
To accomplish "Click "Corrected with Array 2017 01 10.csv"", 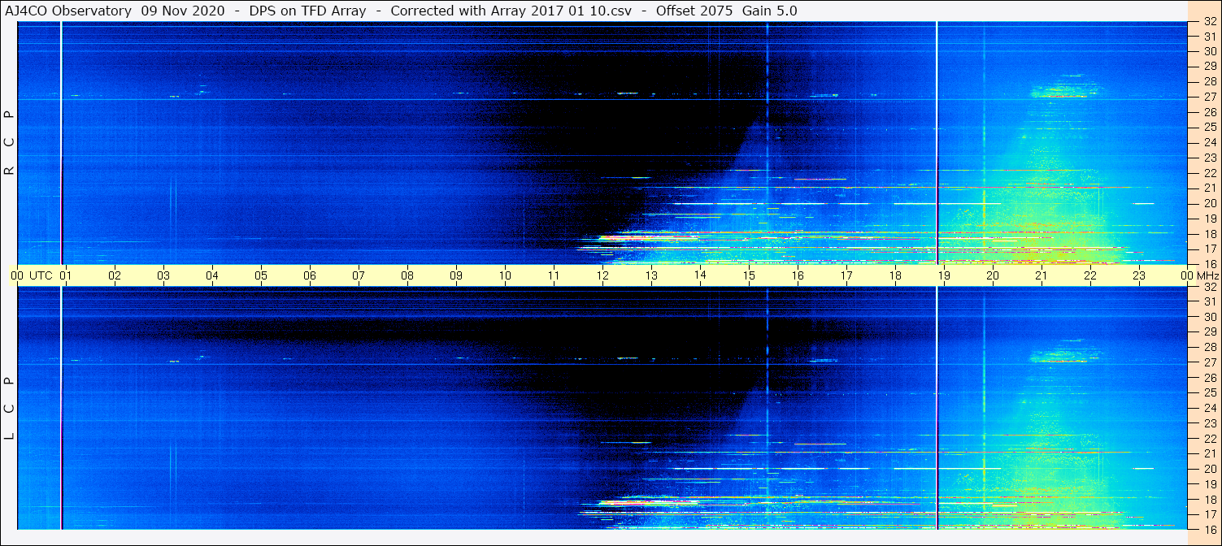I will [x=511, y=11].
